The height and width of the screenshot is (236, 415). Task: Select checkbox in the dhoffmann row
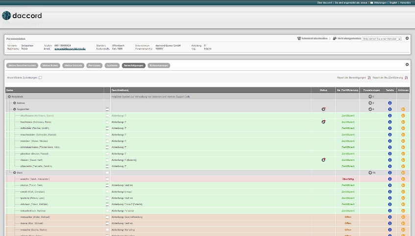click(x=107, y=116)
